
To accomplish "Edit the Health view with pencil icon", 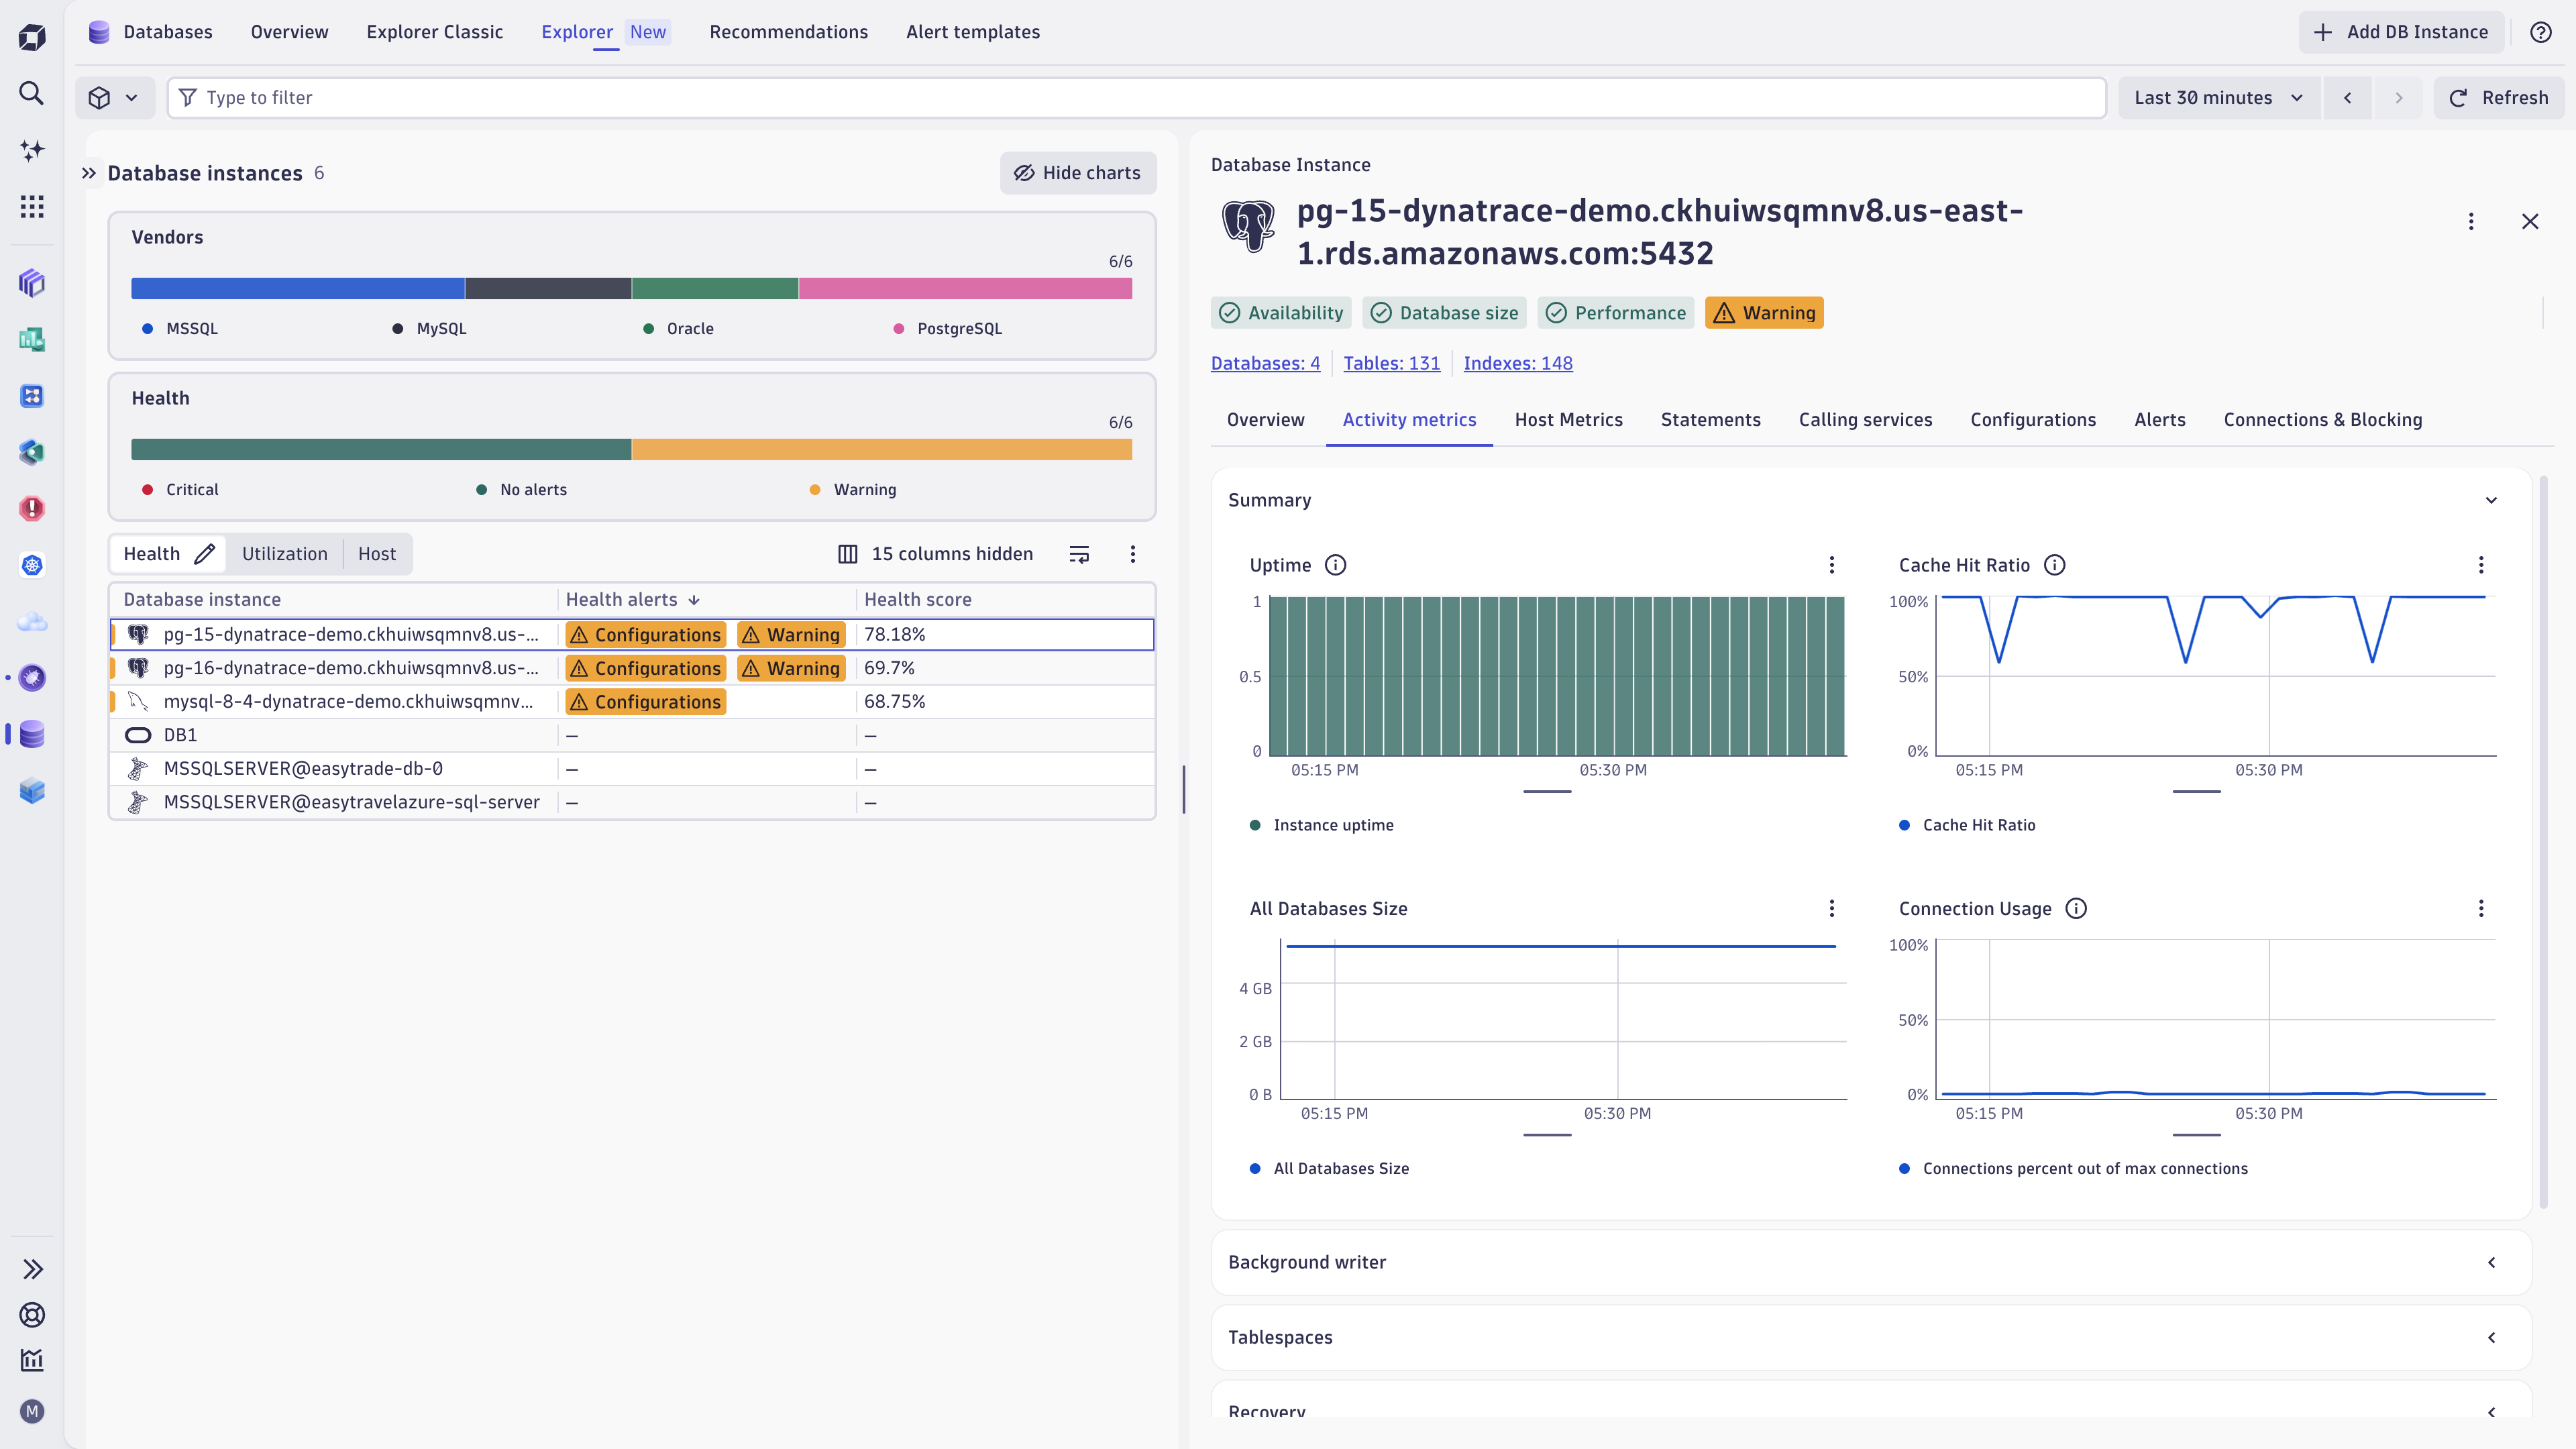I will [205, 554].
